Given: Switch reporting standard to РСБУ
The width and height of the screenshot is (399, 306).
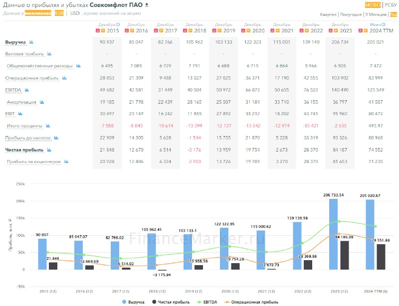Looking at the screenshot, I should point(391,5).
